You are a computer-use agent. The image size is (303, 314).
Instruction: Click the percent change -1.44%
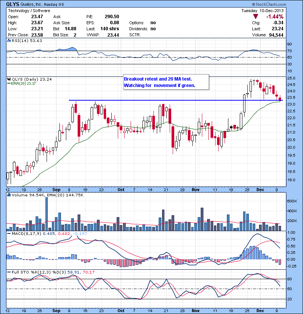[x=275, y=16]
